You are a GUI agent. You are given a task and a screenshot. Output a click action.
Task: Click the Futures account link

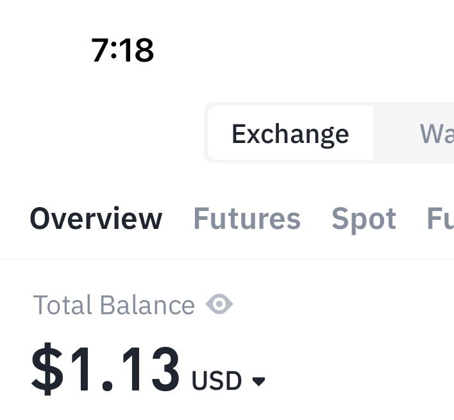click(247, 219)
